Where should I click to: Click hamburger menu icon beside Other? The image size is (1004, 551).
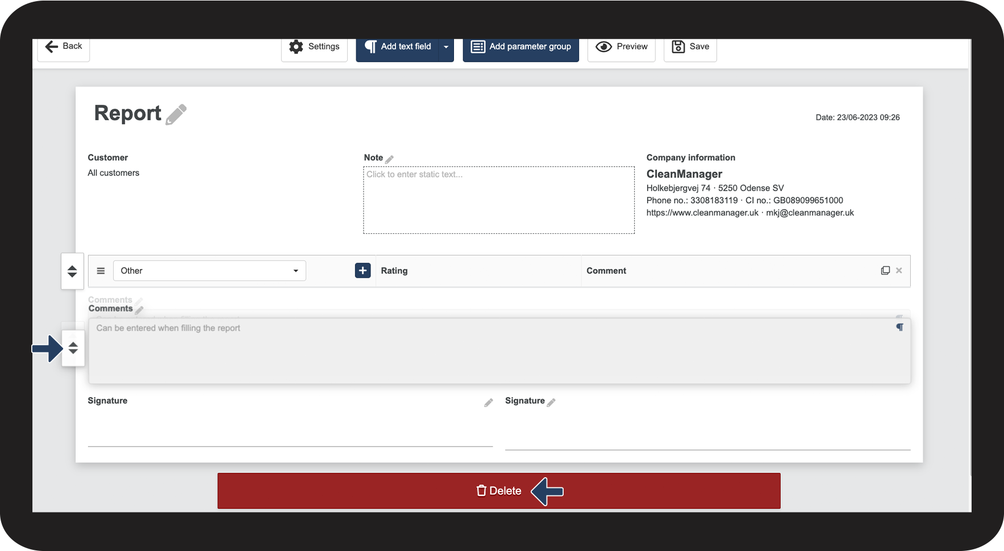pos(101,271)
